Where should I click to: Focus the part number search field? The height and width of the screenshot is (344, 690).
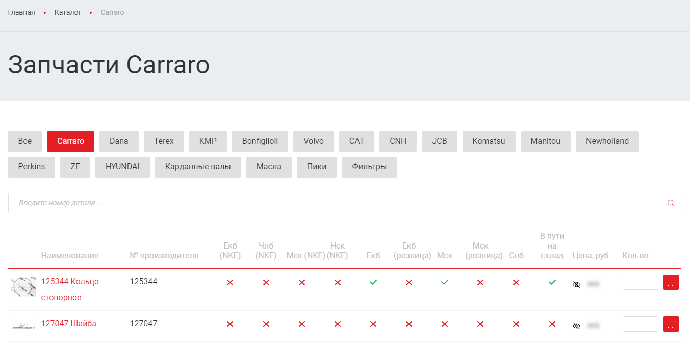pyautogui.click(x=337, y=203)
